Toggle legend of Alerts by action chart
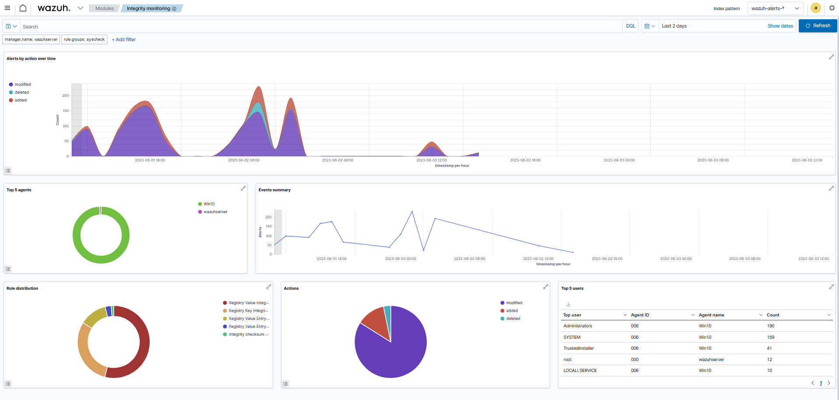The height and width of the screenshot is (400, 839). [x=8, y=171]
